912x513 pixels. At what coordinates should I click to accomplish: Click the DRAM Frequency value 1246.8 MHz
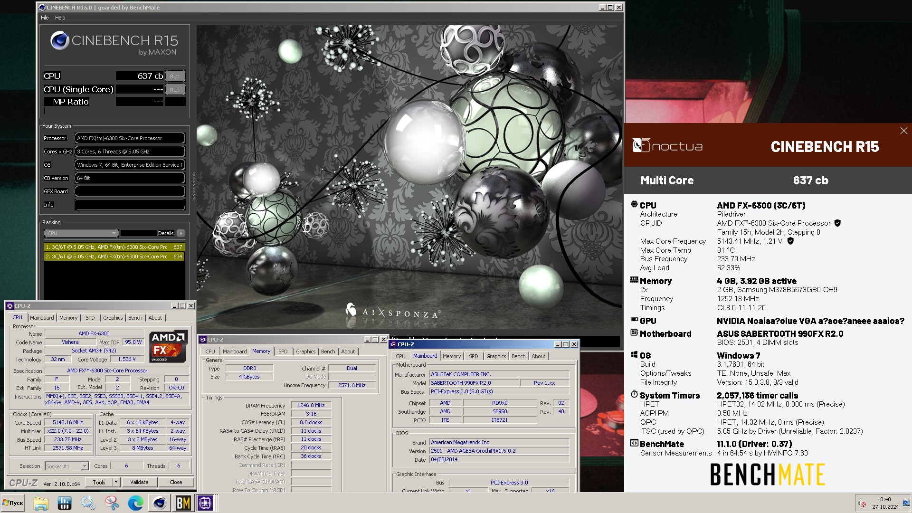tap(311, 406)
